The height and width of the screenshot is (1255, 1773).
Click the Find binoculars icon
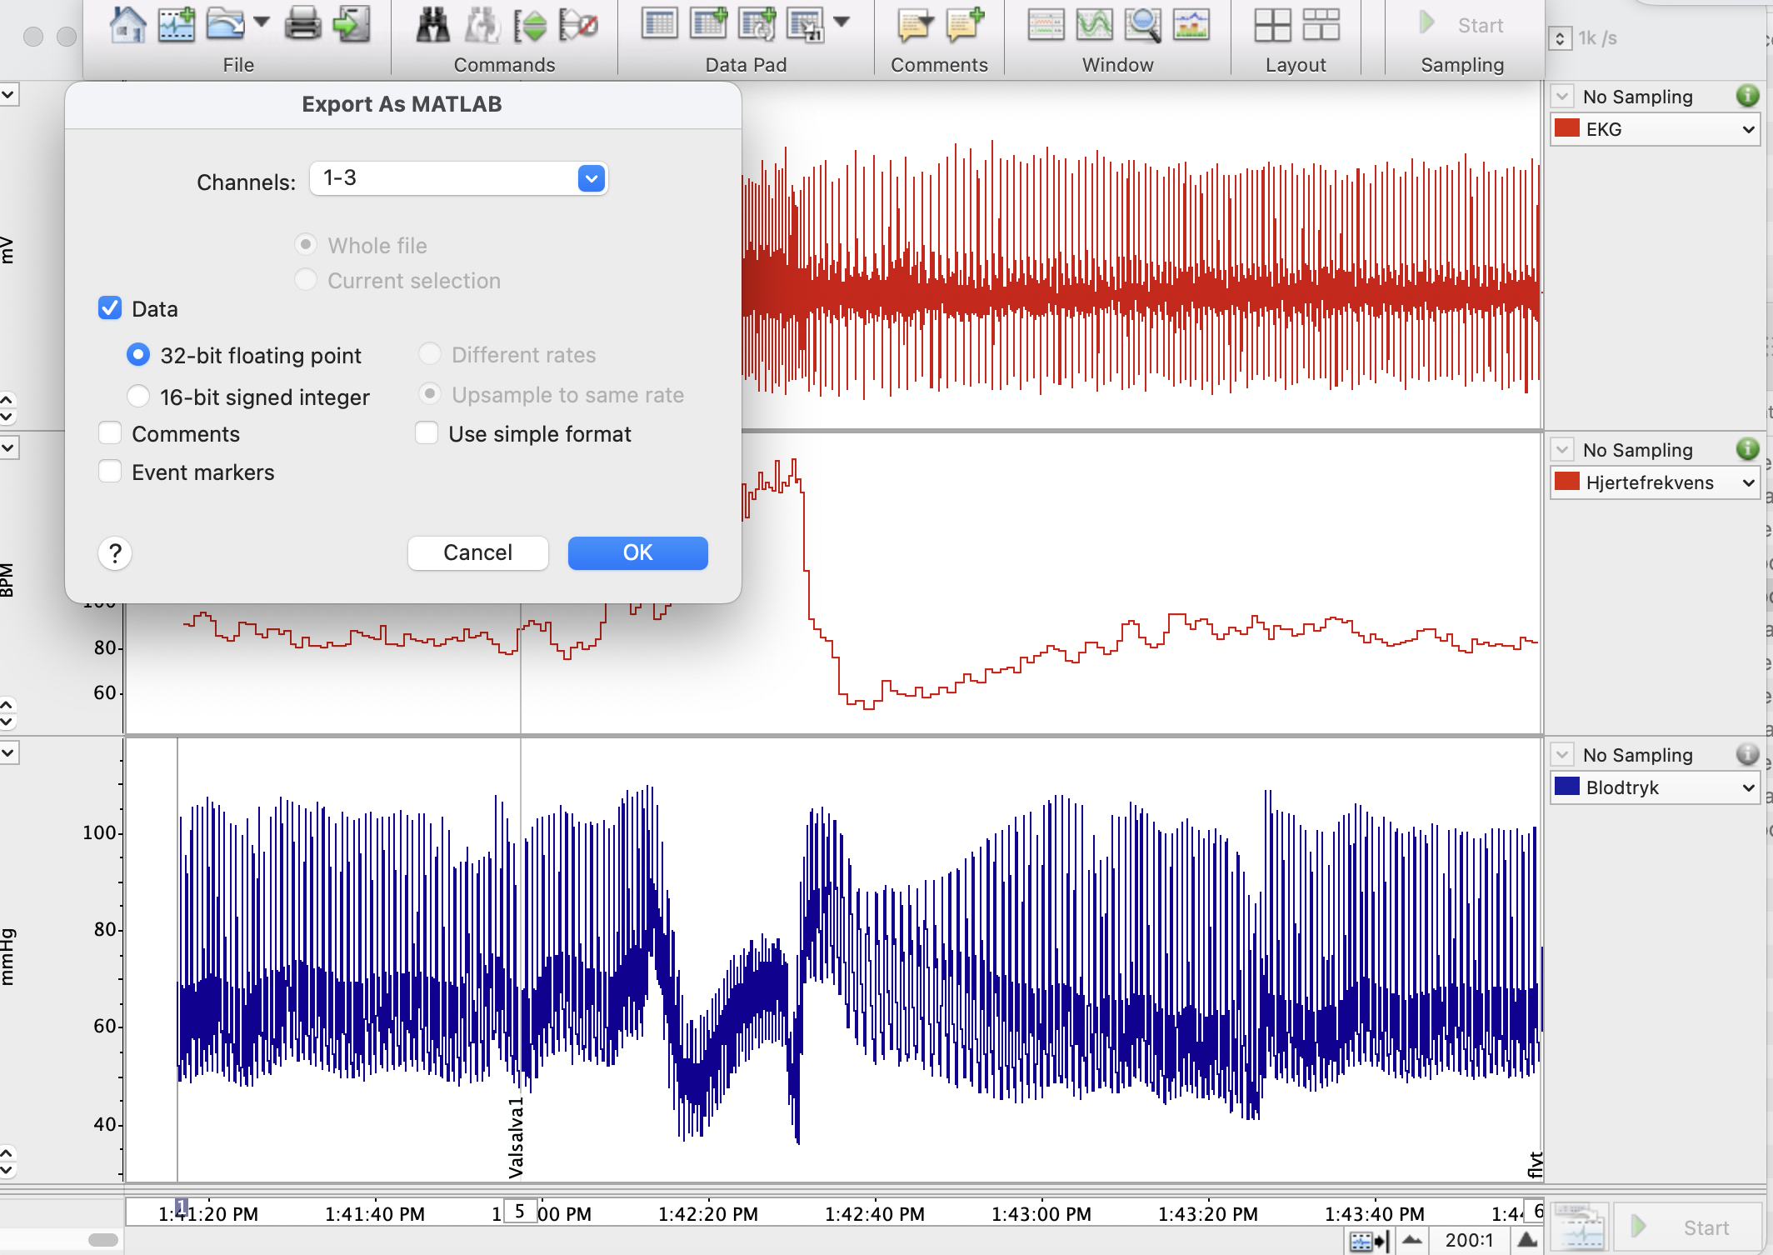(x=432, y=26)
